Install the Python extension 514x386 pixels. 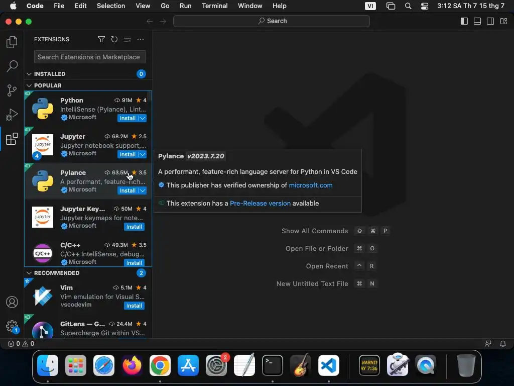127,119
